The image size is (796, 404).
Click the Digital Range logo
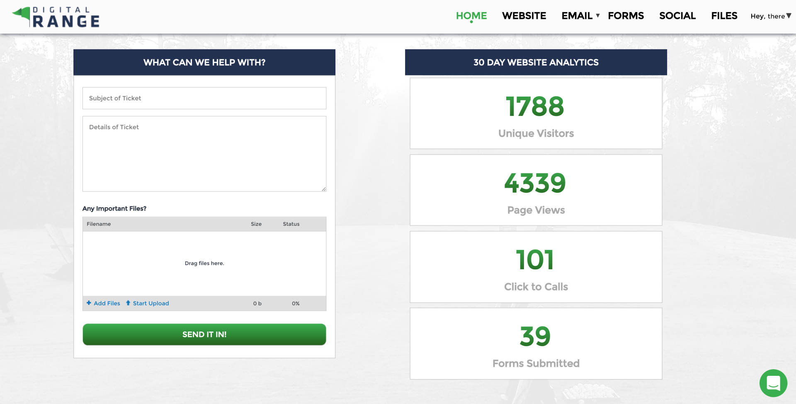tap(55, 17)
